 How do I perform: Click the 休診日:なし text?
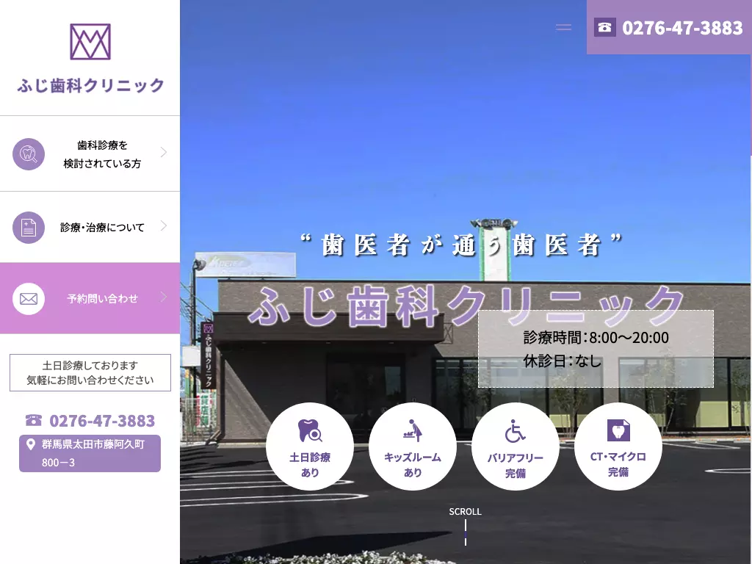click(x=562, y=361)
